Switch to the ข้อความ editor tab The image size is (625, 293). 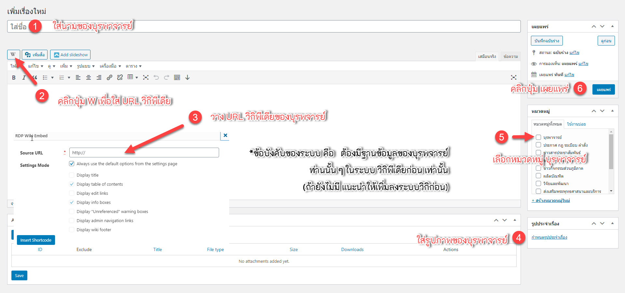coord(510,56)
